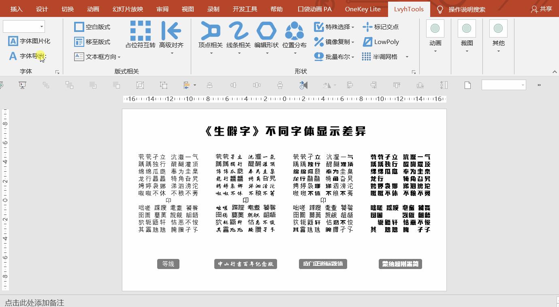The width and height of the screenshot is (559, 307).
Task: Click the 顶点相关 shape tool
Action: tap(210, 34)
